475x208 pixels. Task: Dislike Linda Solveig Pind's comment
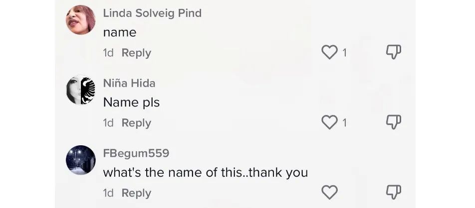click(x=394, y=52)
